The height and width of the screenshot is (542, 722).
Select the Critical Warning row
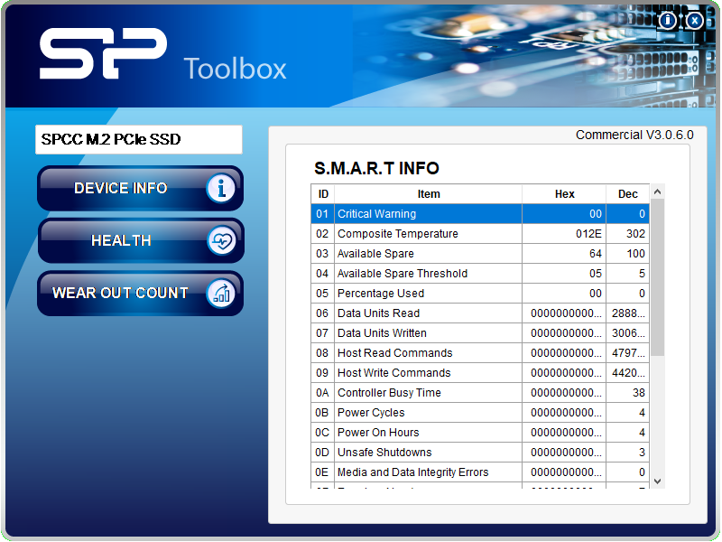(x=480, y=214)
